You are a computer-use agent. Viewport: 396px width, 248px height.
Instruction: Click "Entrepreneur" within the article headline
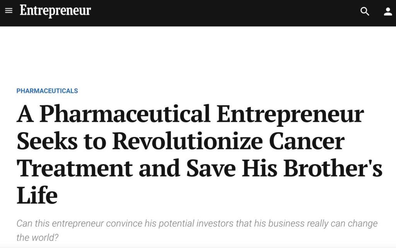(x=290, y=114)
